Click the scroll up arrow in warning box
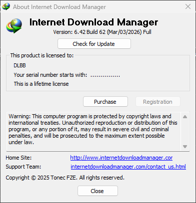Screen dimensions: 196x203 point(185,117)
